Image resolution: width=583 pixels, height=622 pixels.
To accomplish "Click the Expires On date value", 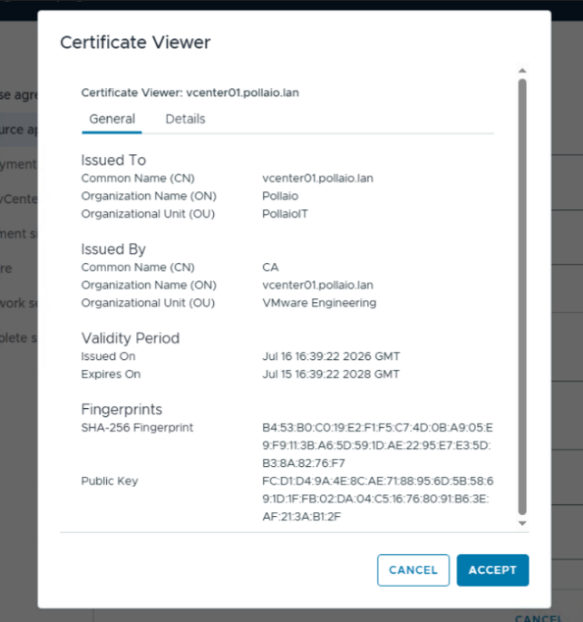I will [331, 374].
